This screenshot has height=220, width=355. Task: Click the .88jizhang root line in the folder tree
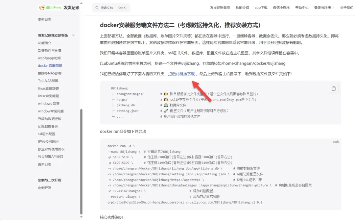[x=118, y=88]
